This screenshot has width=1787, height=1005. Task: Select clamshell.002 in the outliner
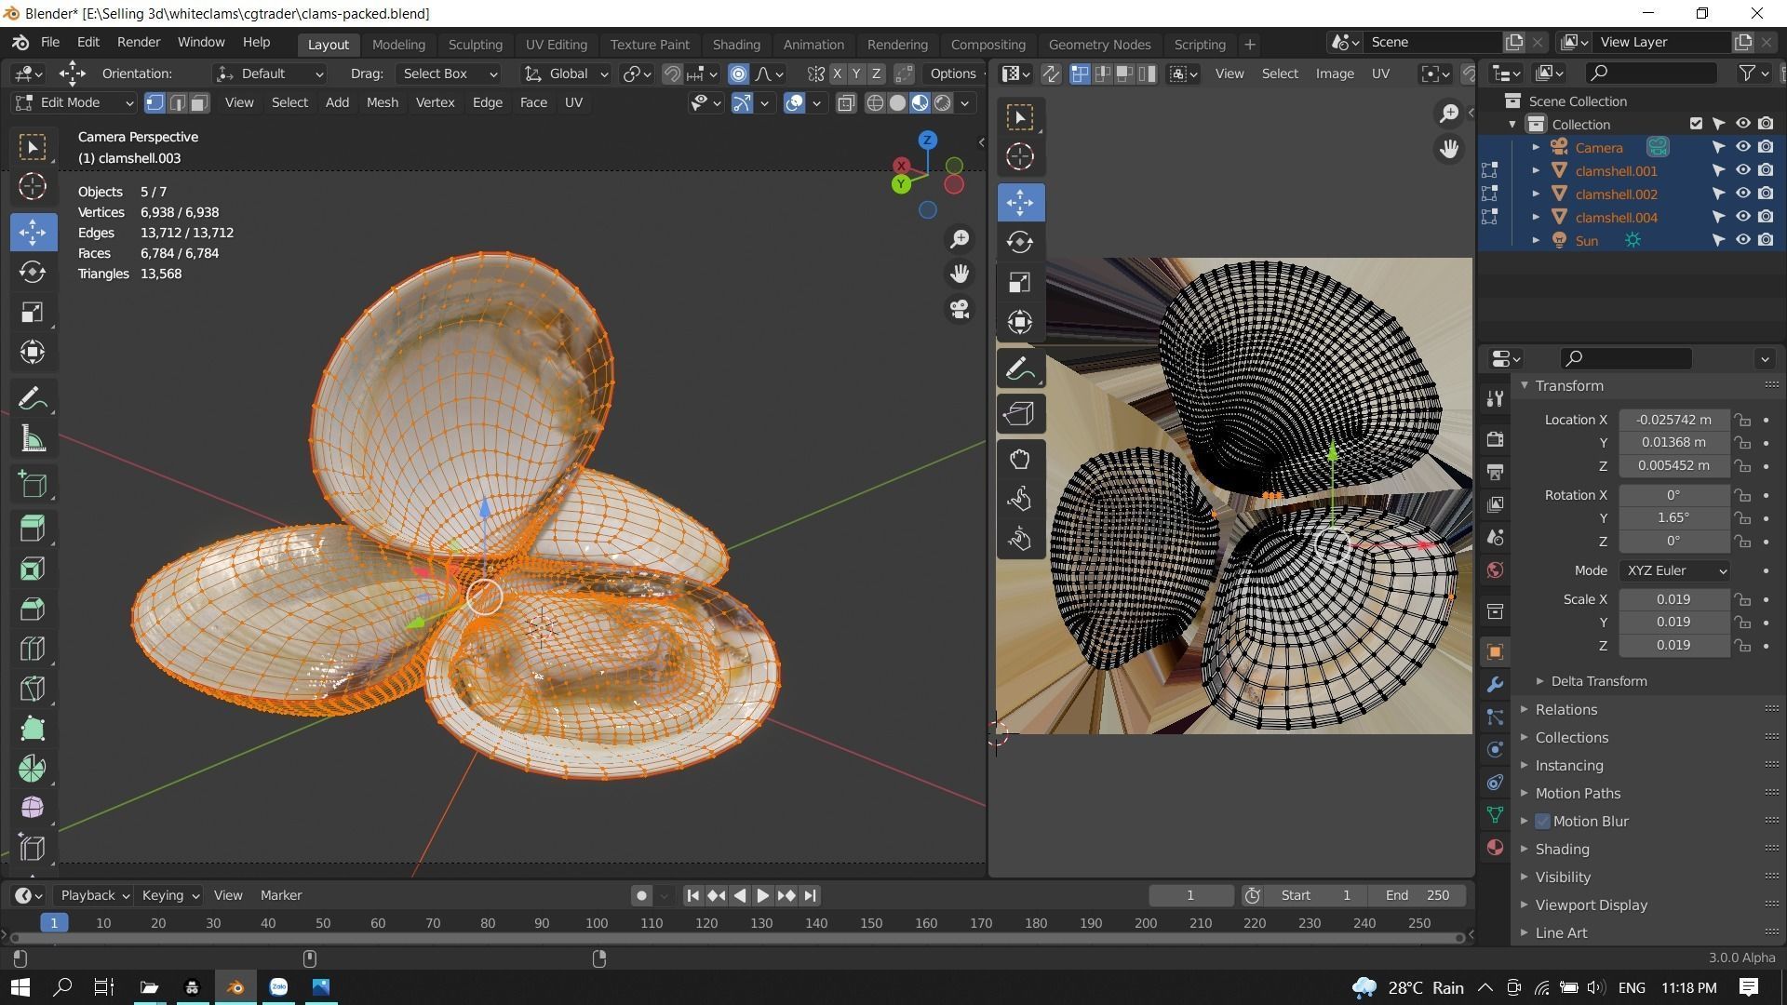point(1616,194)
